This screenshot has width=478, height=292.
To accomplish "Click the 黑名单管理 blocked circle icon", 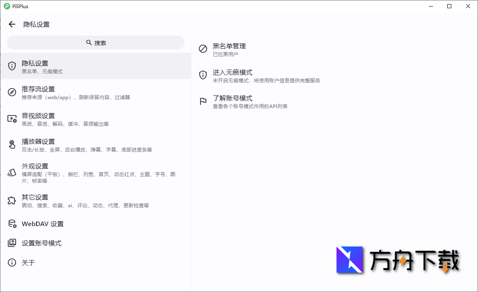I will [203, 49].
